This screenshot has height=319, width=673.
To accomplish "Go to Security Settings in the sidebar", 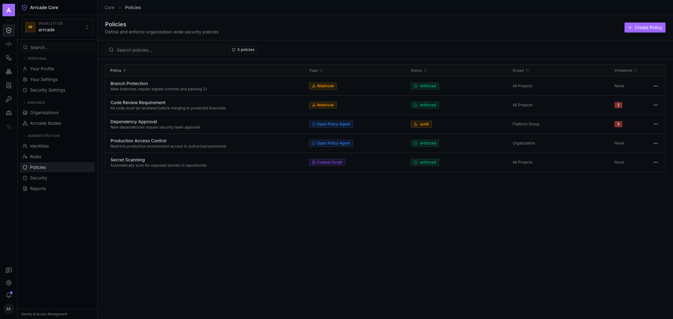I will click(57, 90).
